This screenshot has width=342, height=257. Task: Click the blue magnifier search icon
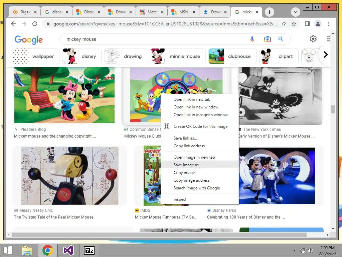click(281, 39)
